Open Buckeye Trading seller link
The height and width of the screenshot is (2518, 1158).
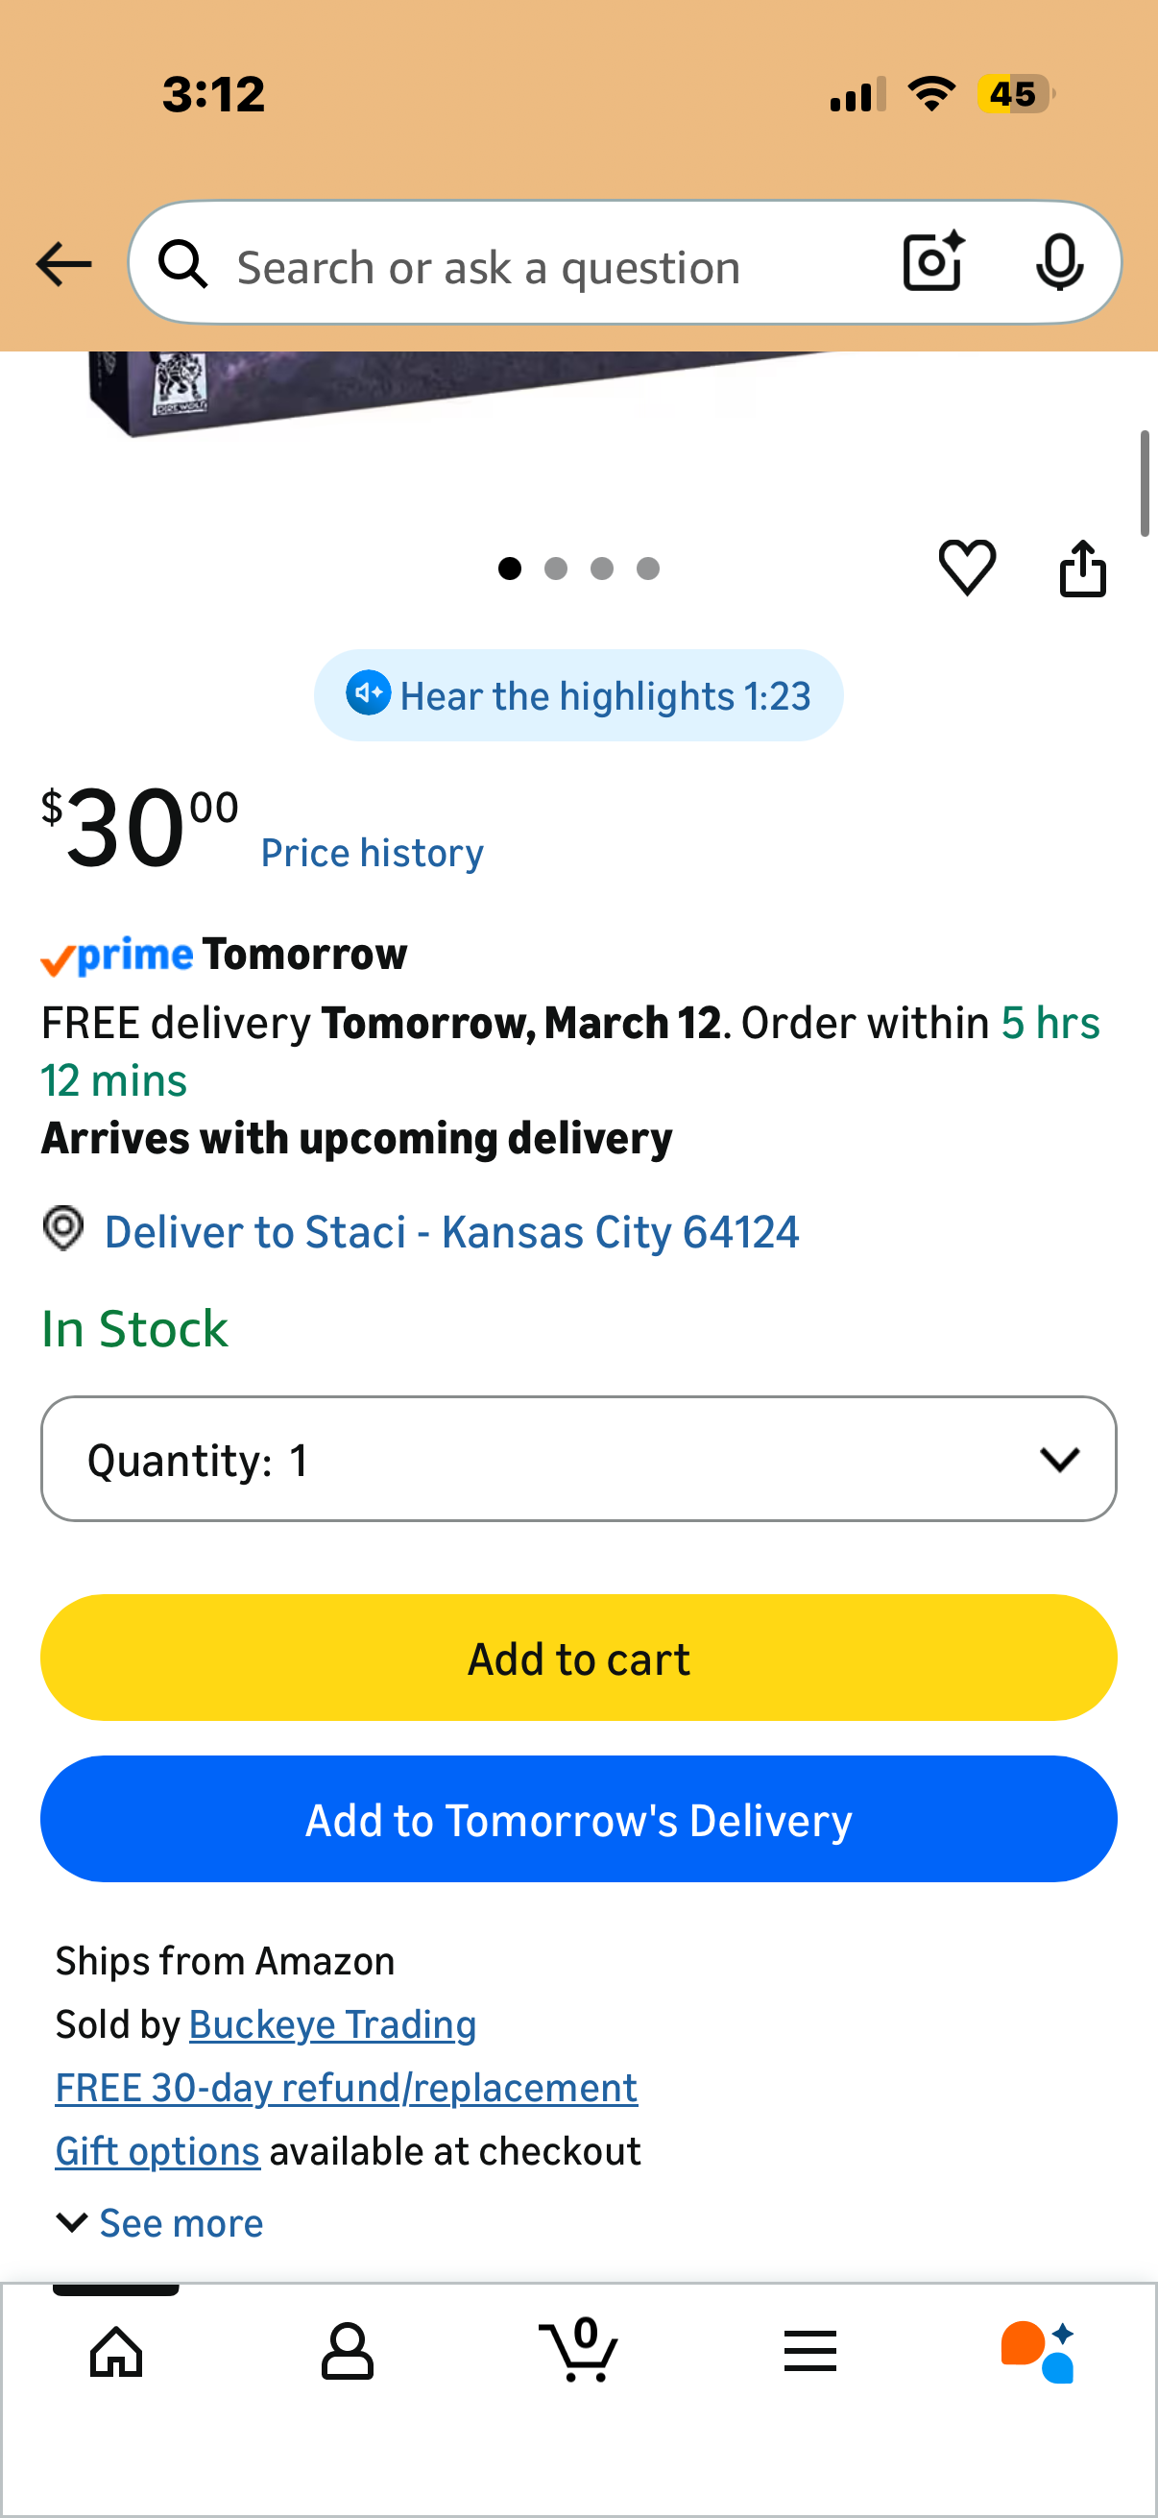(332, 2024)
